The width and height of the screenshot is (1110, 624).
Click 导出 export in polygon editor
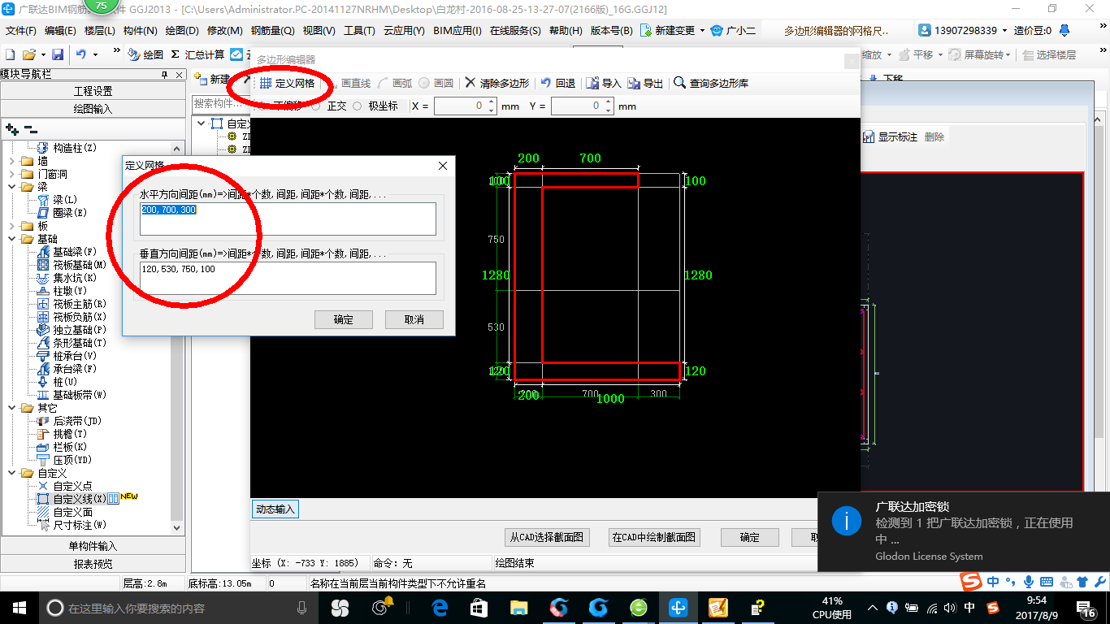(x=646, y=83)
